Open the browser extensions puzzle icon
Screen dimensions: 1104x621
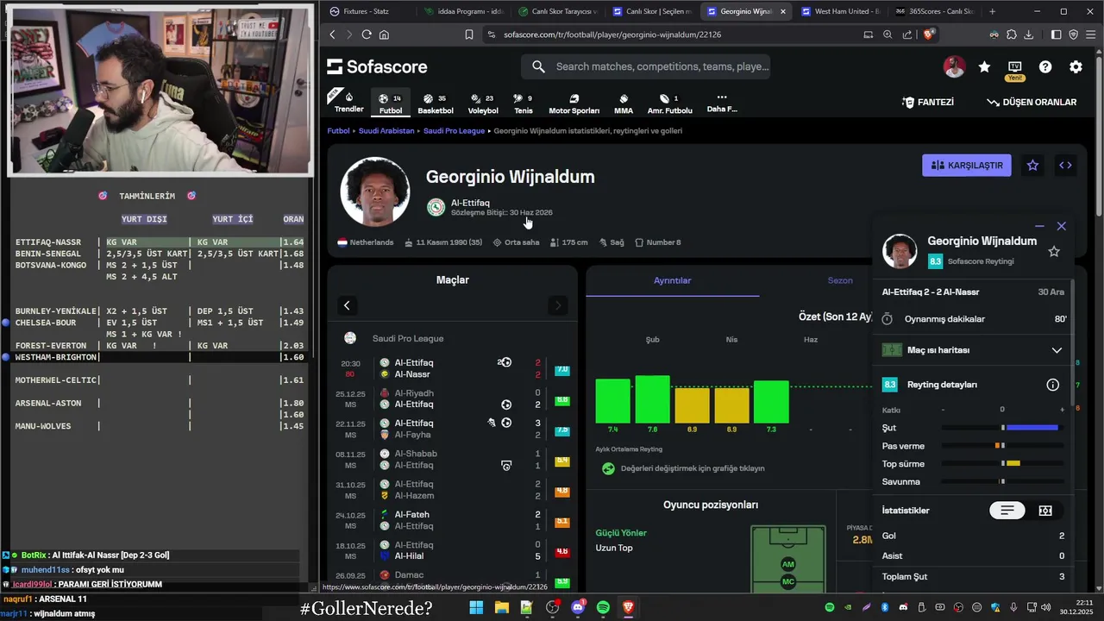1011,34
